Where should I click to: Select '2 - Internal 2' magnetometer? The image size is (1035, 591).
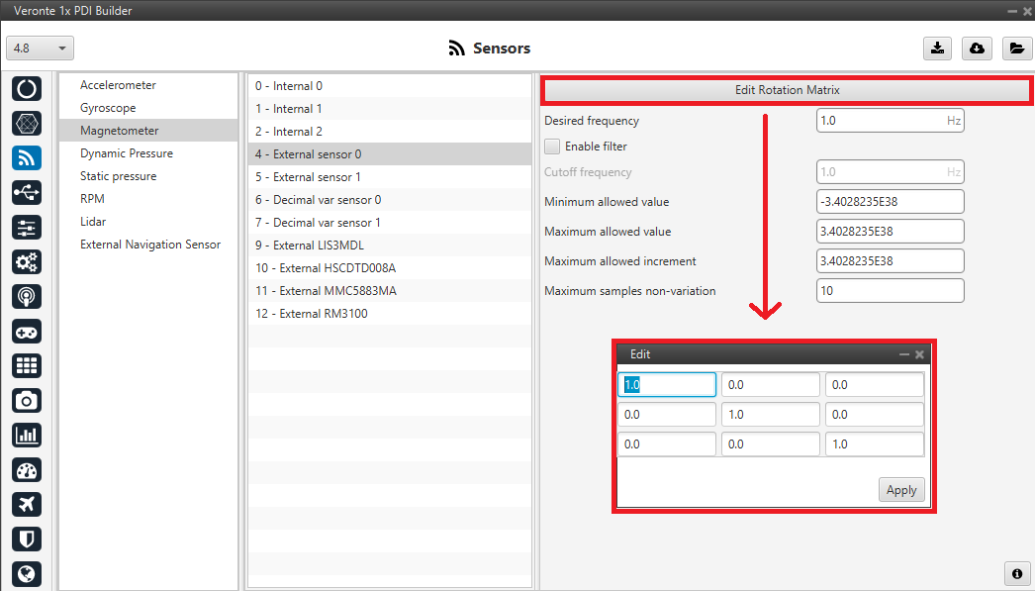coord(390,132)
